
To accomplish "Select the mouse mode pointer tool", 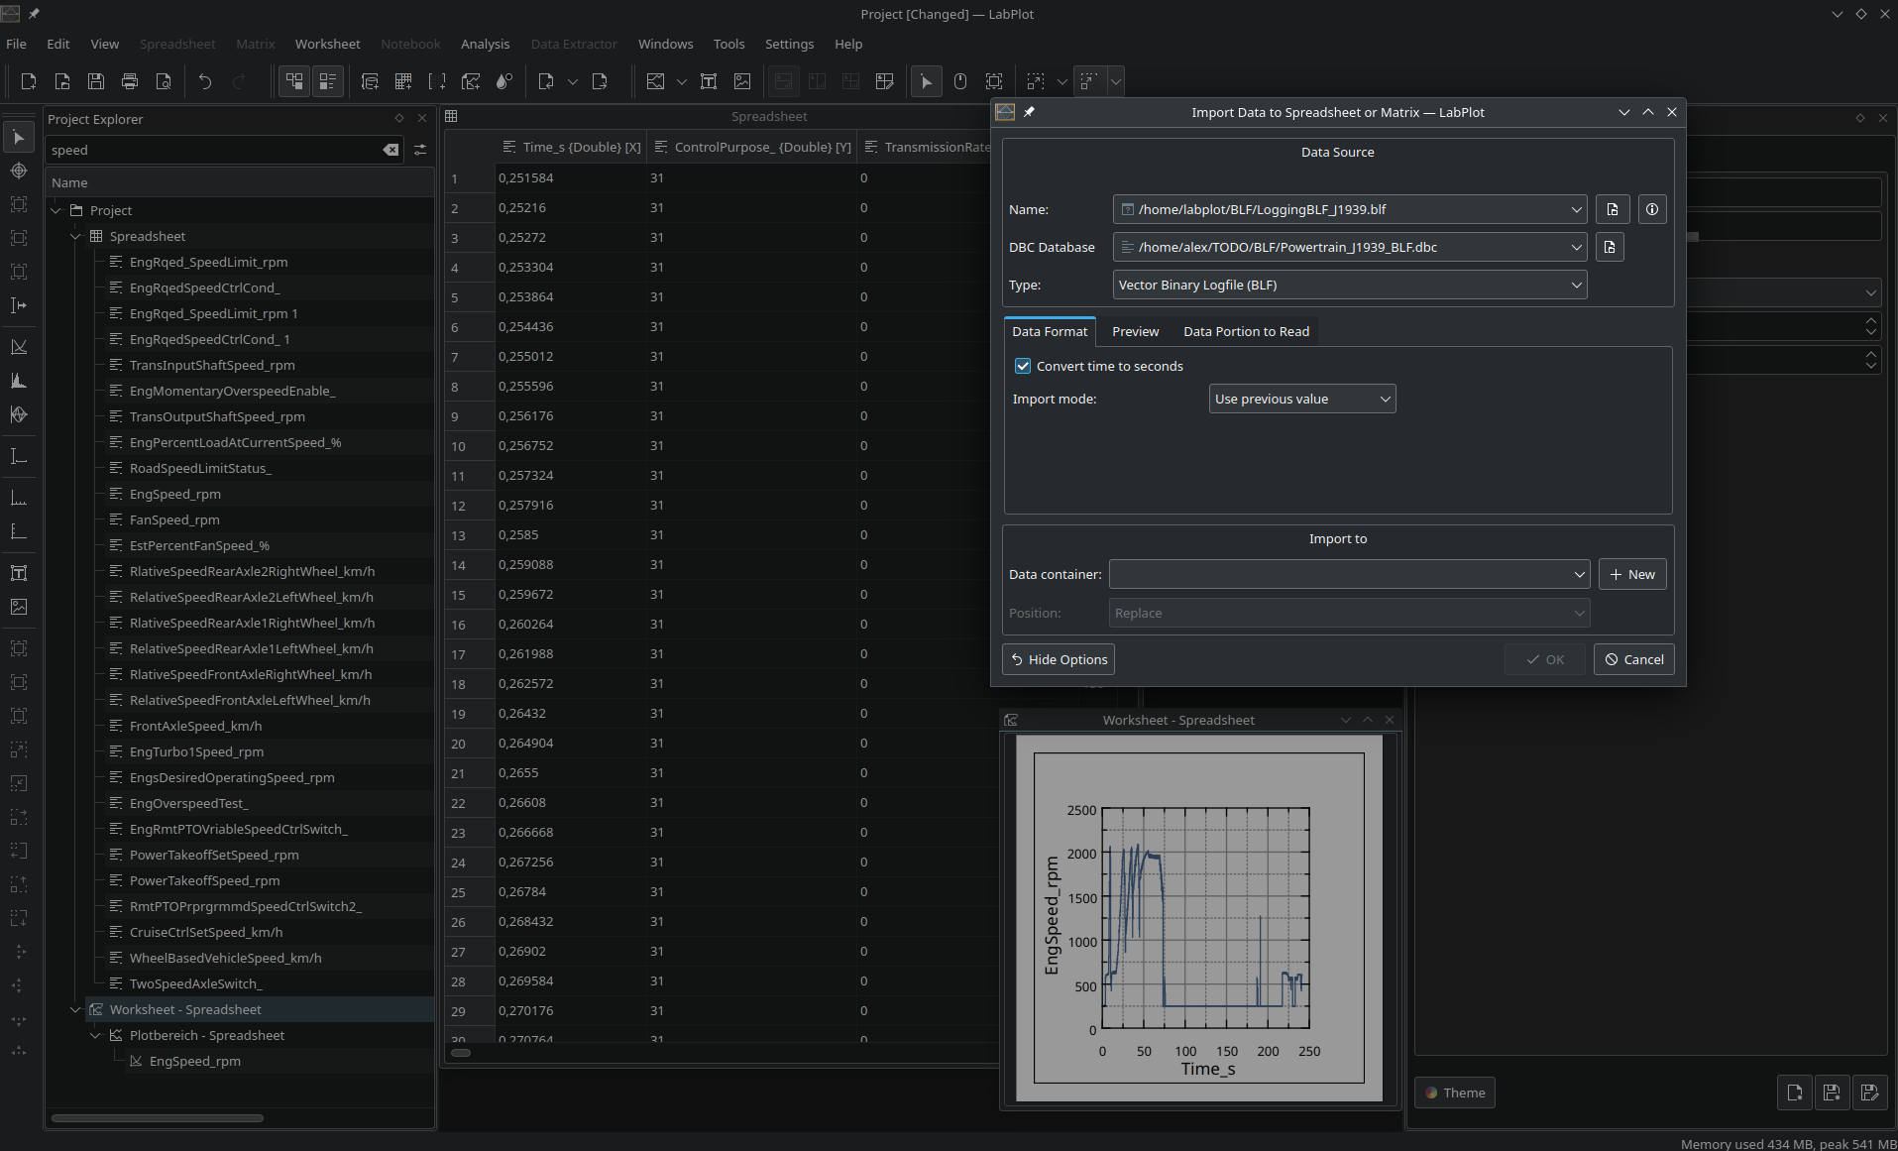I will click(x=927, y=81).
